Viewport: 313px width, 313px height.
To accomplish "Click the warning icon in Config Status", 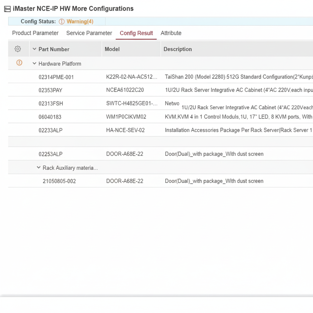I will (x=62, y=22).
